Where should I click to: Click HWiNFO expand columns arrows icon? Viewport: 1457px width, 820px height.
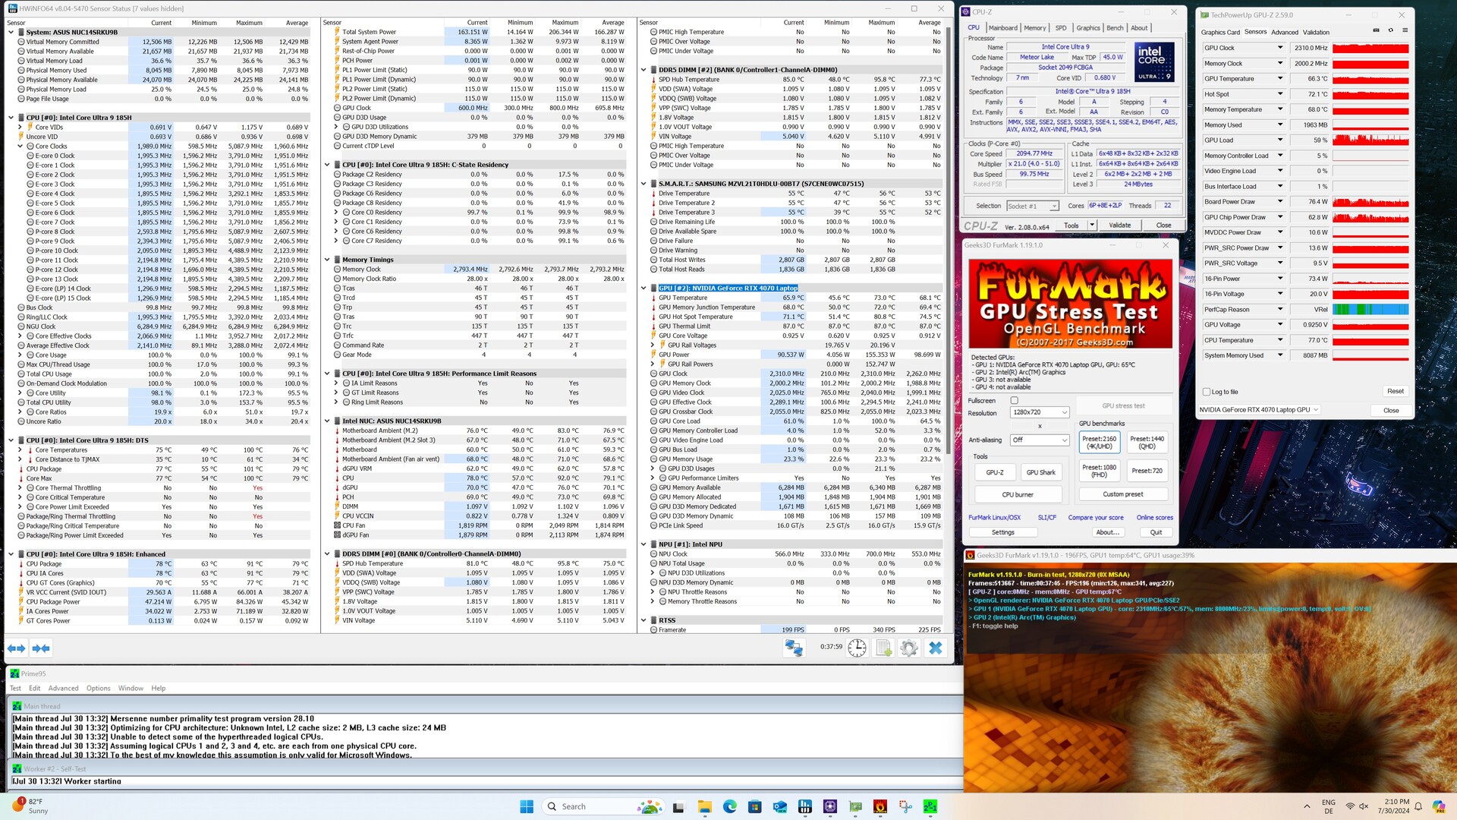click(17, 648)
